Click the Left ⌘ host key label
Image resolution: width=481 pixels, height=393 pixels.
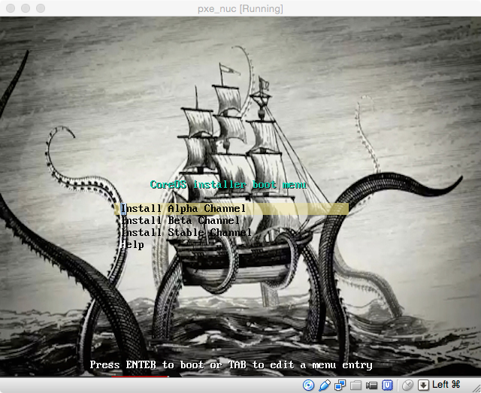446,385
